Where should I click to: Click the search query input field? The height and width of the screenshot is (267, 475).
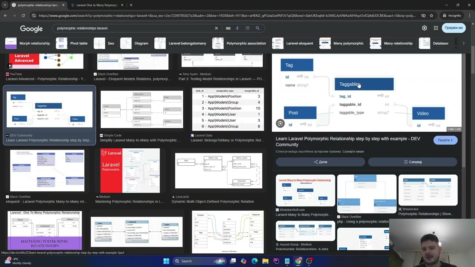(x=134, y=28)
